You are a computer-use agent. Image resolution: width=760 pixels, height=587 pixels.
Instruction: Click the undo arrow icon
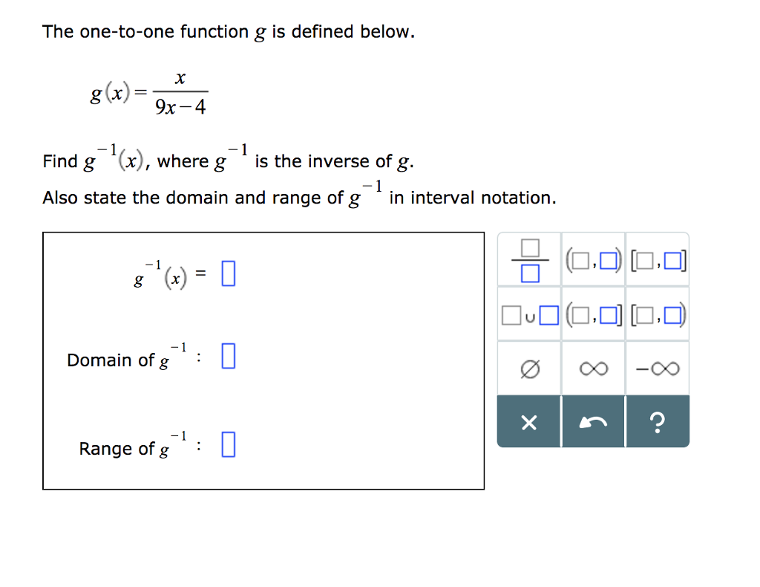[593, 421]
